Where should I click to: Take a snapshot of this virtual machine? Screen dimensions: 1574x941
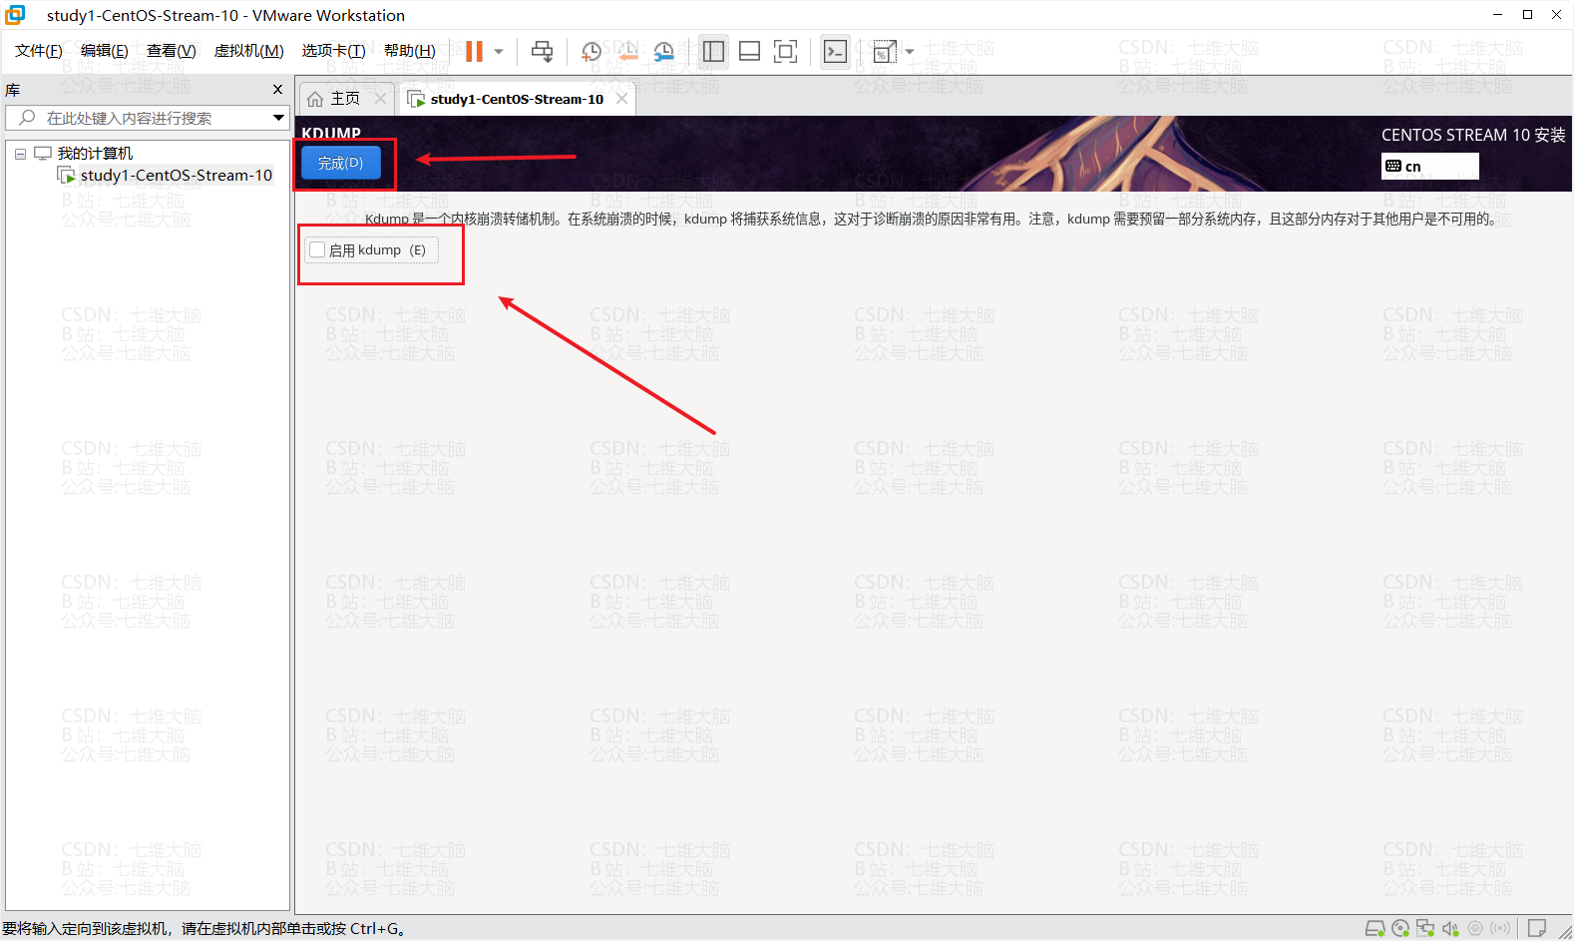click(x=591, y=52)
